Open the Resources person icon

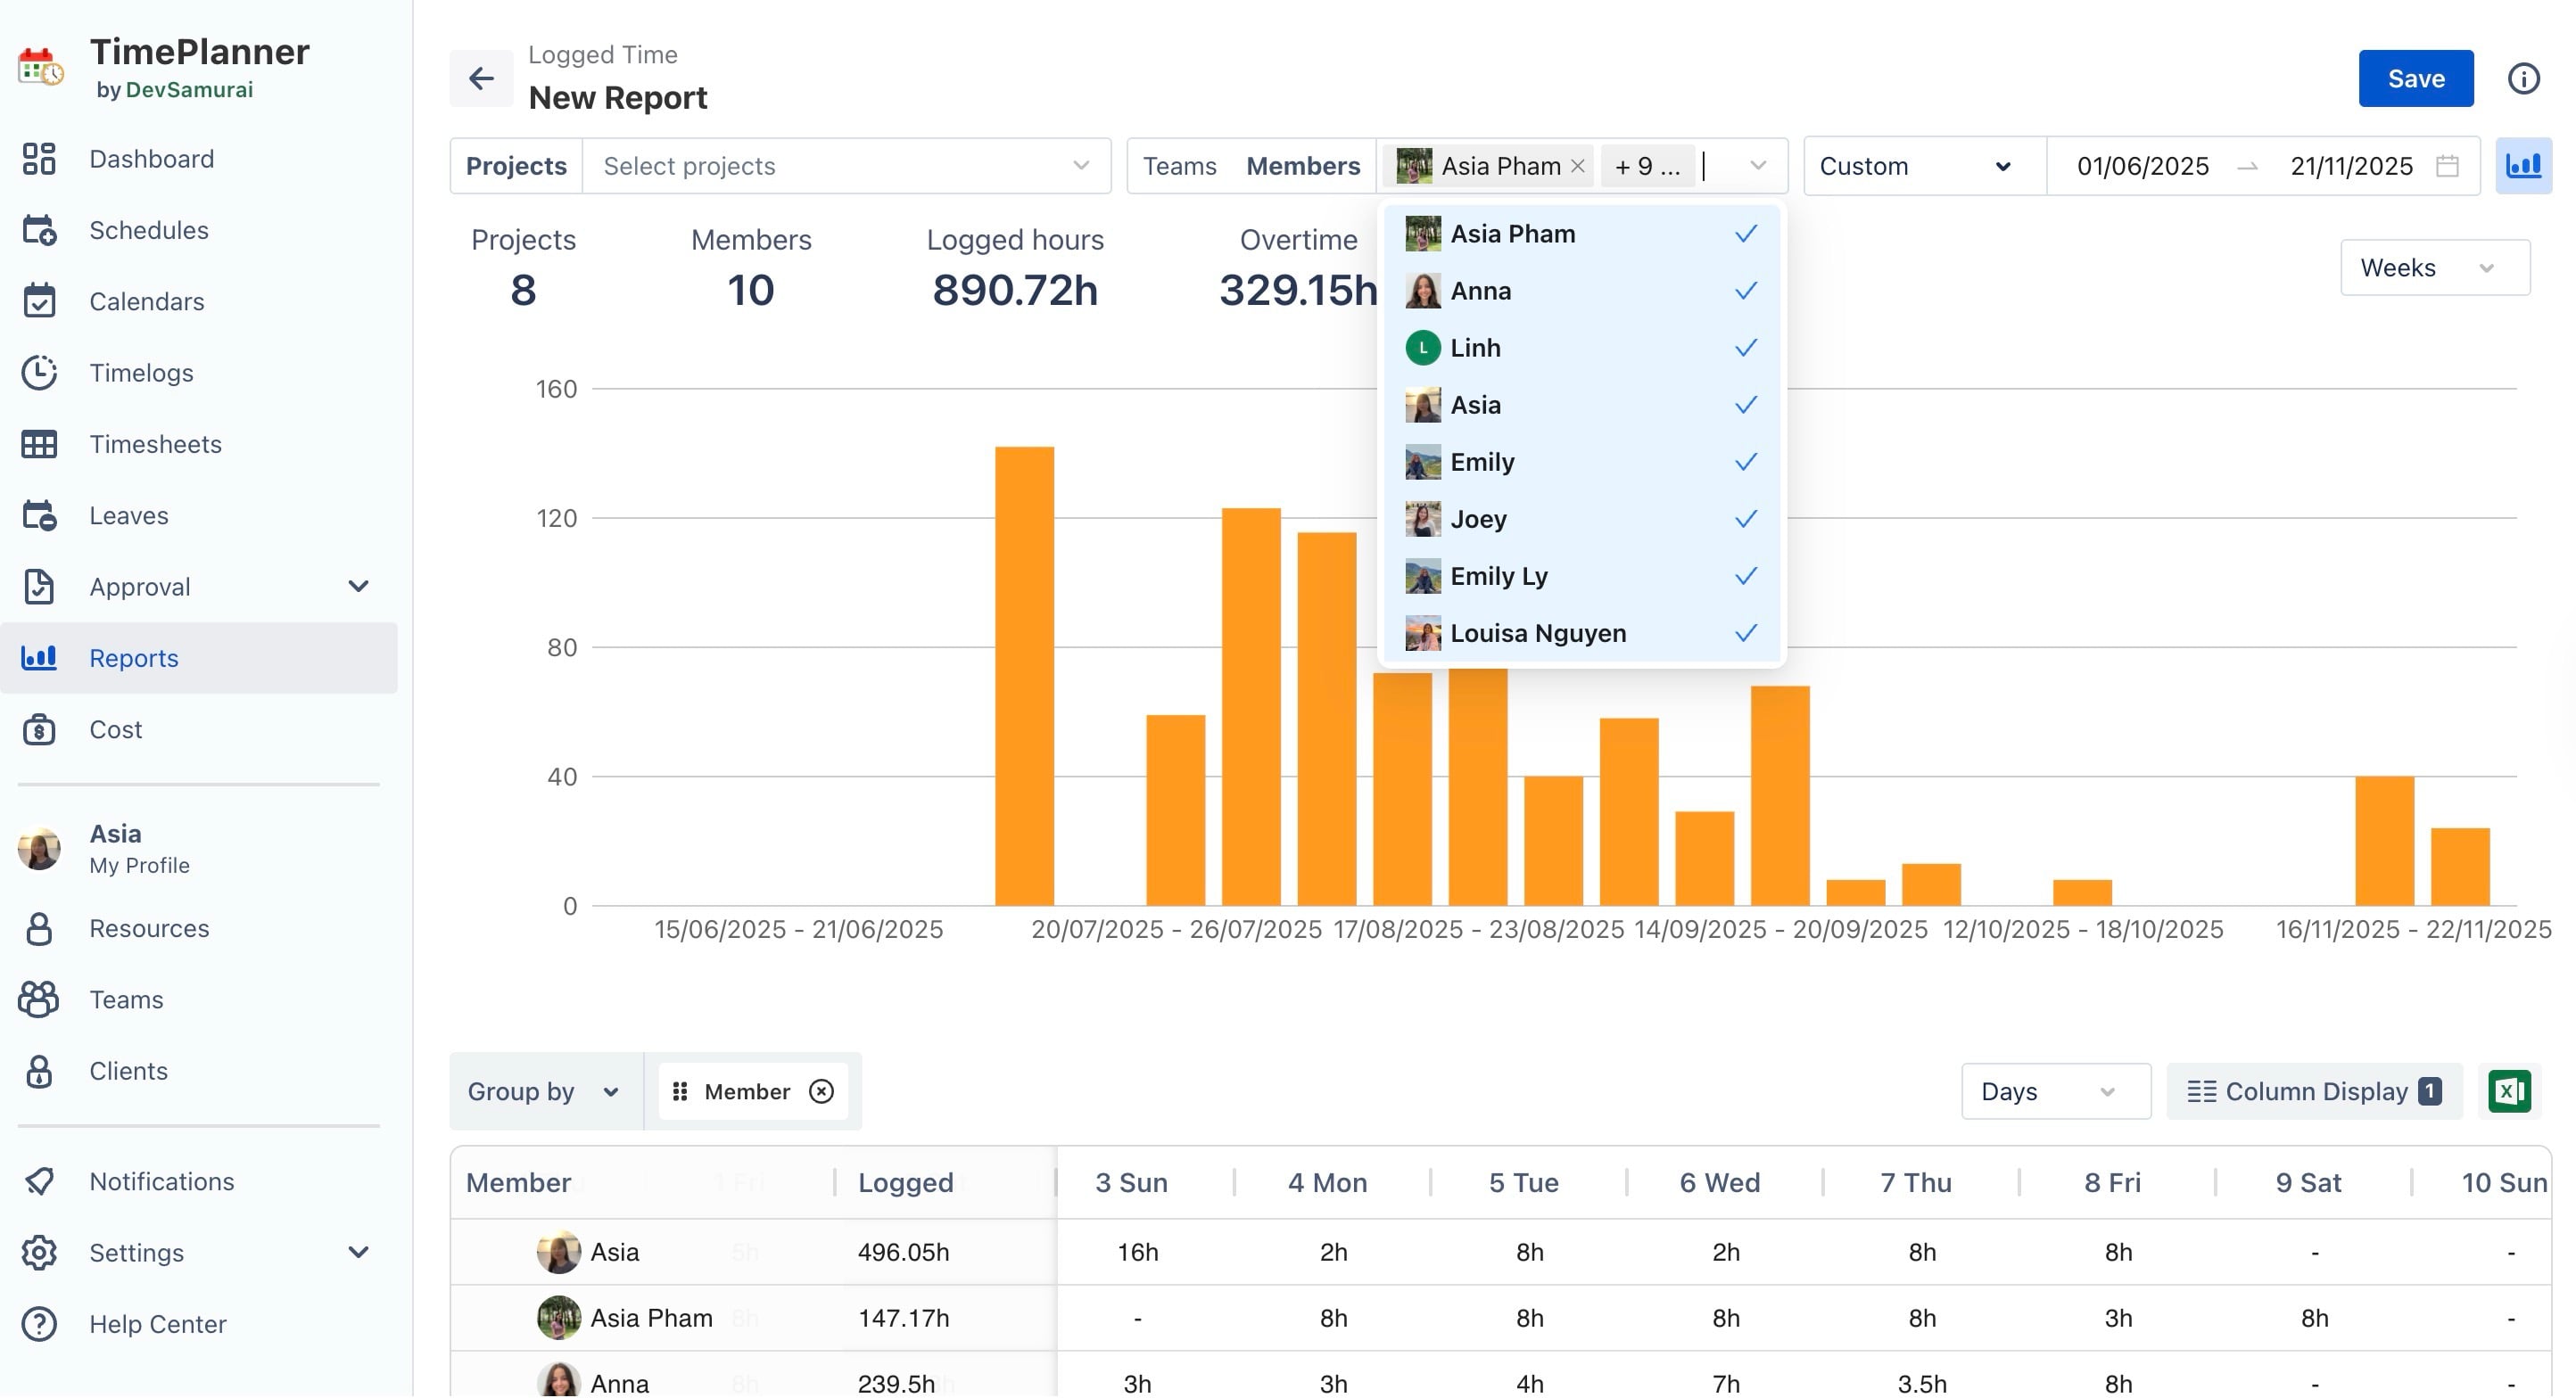(39, 928)
